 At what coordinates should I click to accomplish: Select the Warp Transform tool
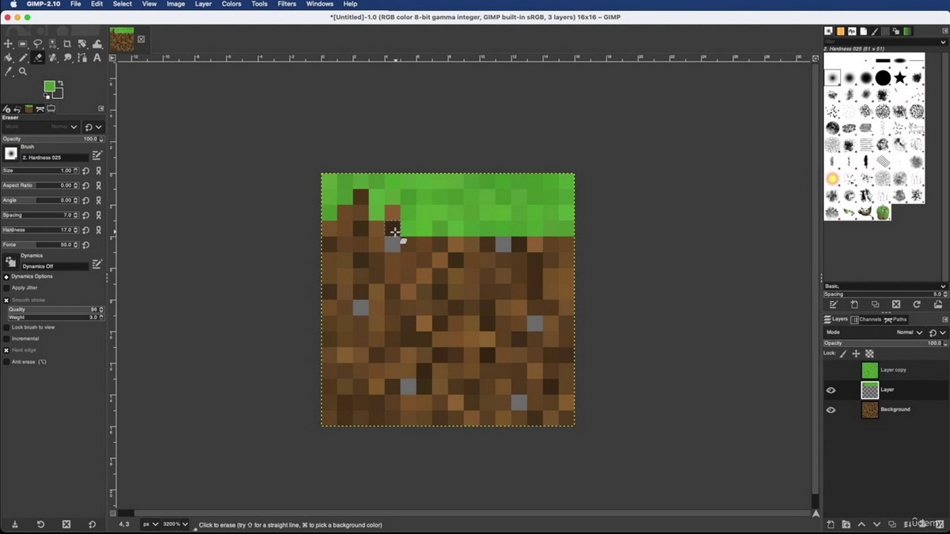click(97, 44)
